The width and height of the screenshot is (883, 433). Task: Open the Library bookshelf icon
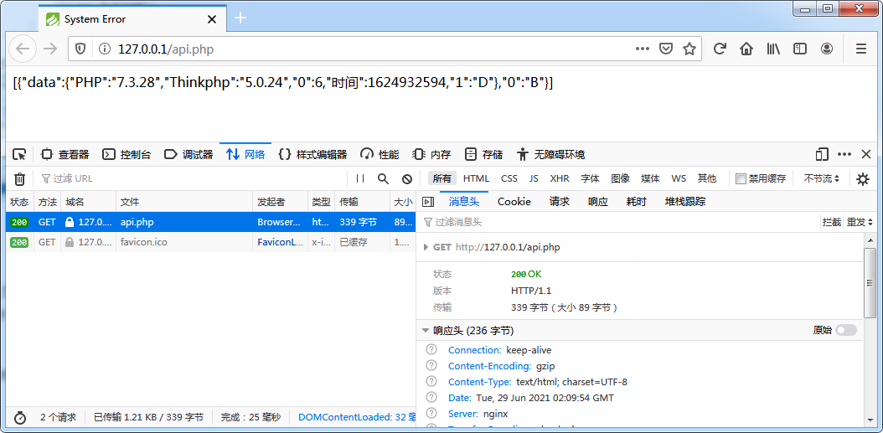pos(773,49)
